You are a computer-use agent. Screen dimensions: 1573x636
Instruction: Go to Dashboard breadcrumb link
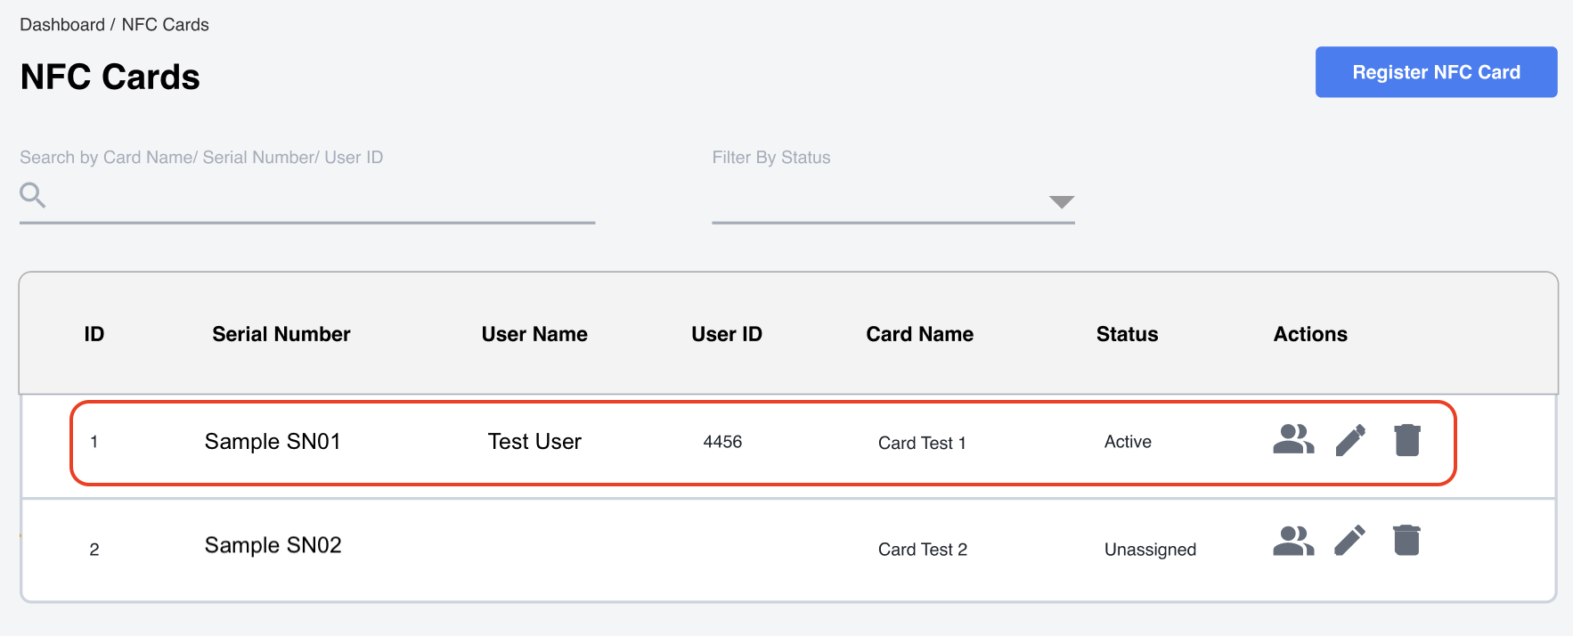62,25
